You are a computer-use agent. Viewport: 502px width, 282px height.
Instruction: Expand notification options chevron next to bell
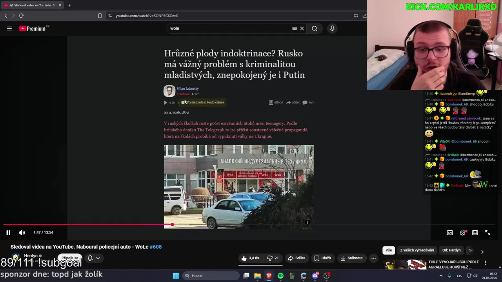[98, 258]
